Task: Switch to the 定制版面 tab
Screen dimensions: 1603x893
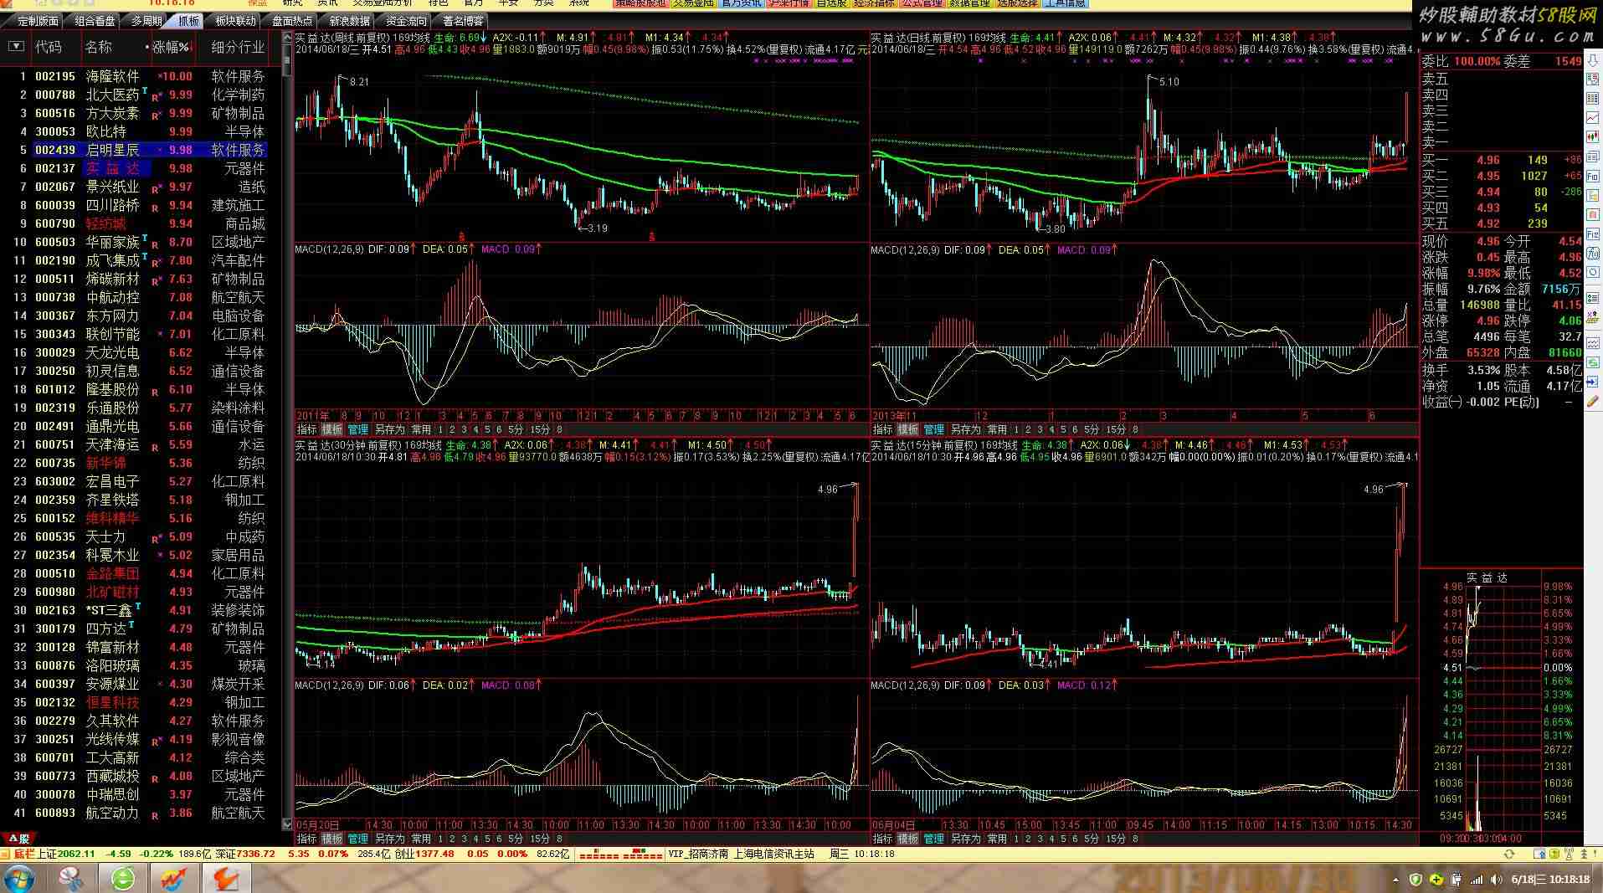Action: click(x=38, y=21)
